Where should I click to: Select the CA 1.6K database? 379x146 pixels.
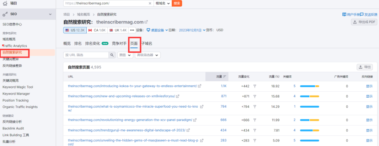click(x=97, y=30)
